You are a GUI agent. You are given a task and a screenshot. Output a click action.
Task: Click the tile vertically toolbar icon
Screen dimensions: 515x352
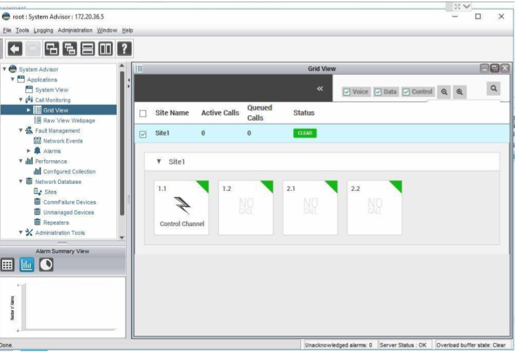click(105, 48)
